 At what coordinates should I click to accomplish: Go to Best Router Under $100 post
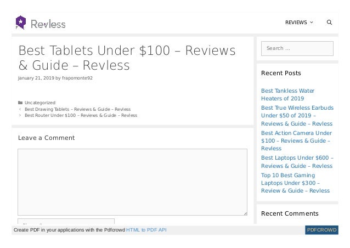coord(81,116)
